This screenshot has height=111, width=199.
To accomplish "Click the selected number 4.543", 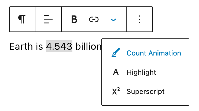I will [59, 46].
